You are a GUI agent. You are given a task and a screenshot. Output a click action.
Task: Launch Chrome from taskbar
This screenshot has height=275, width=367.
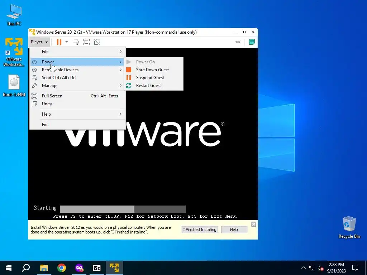[x=62, y=268]
